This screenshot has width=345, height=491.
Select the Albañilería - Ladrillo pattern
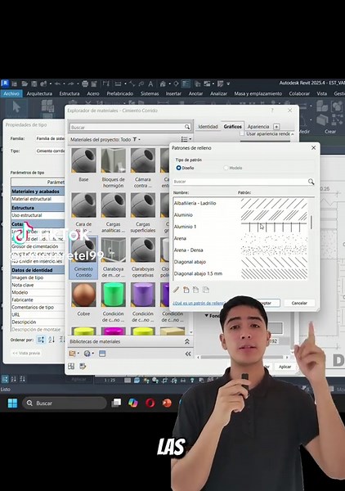pos(240,203)
